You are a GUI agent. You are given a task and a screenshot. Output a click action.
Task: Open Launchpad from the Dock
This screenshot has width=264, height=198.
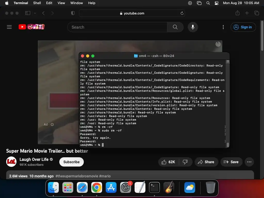68,187
